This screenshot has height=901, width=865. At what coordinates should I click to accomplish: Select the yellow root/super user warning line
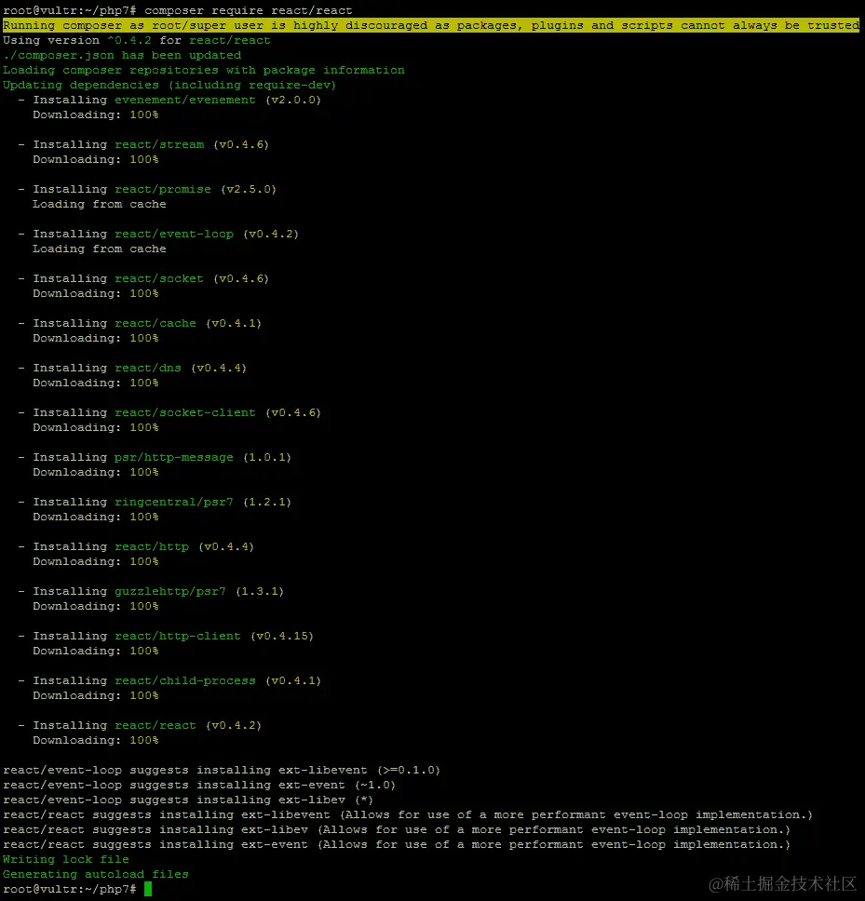coord(431,25)
